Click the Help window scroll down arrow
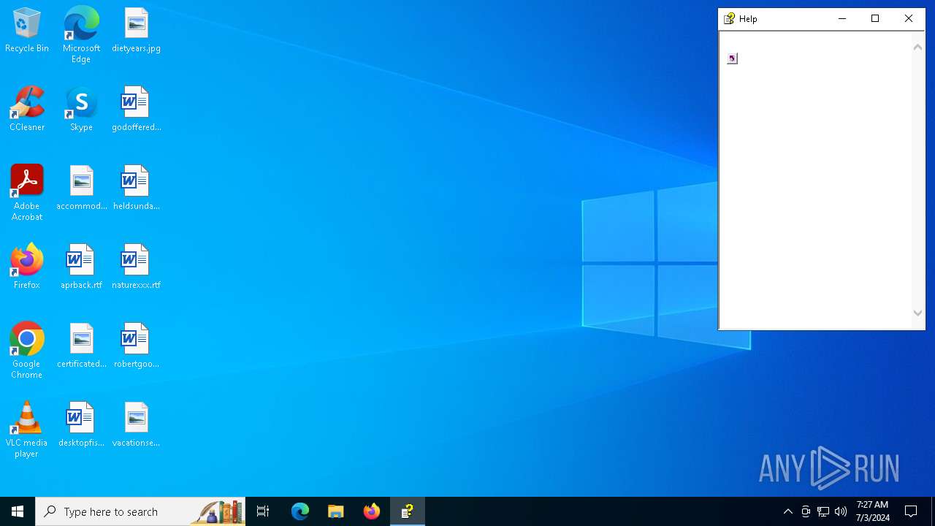 coord(918,313)
